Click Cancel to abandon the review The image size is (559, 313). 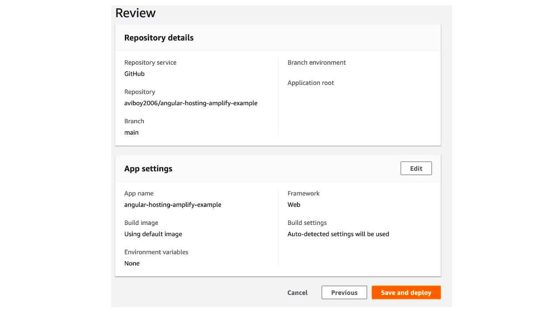297,292
